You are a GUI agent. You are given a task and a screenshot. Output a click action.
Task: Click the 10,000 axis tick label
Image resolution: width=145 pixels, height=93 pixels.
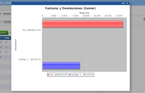tap(86, 16)
